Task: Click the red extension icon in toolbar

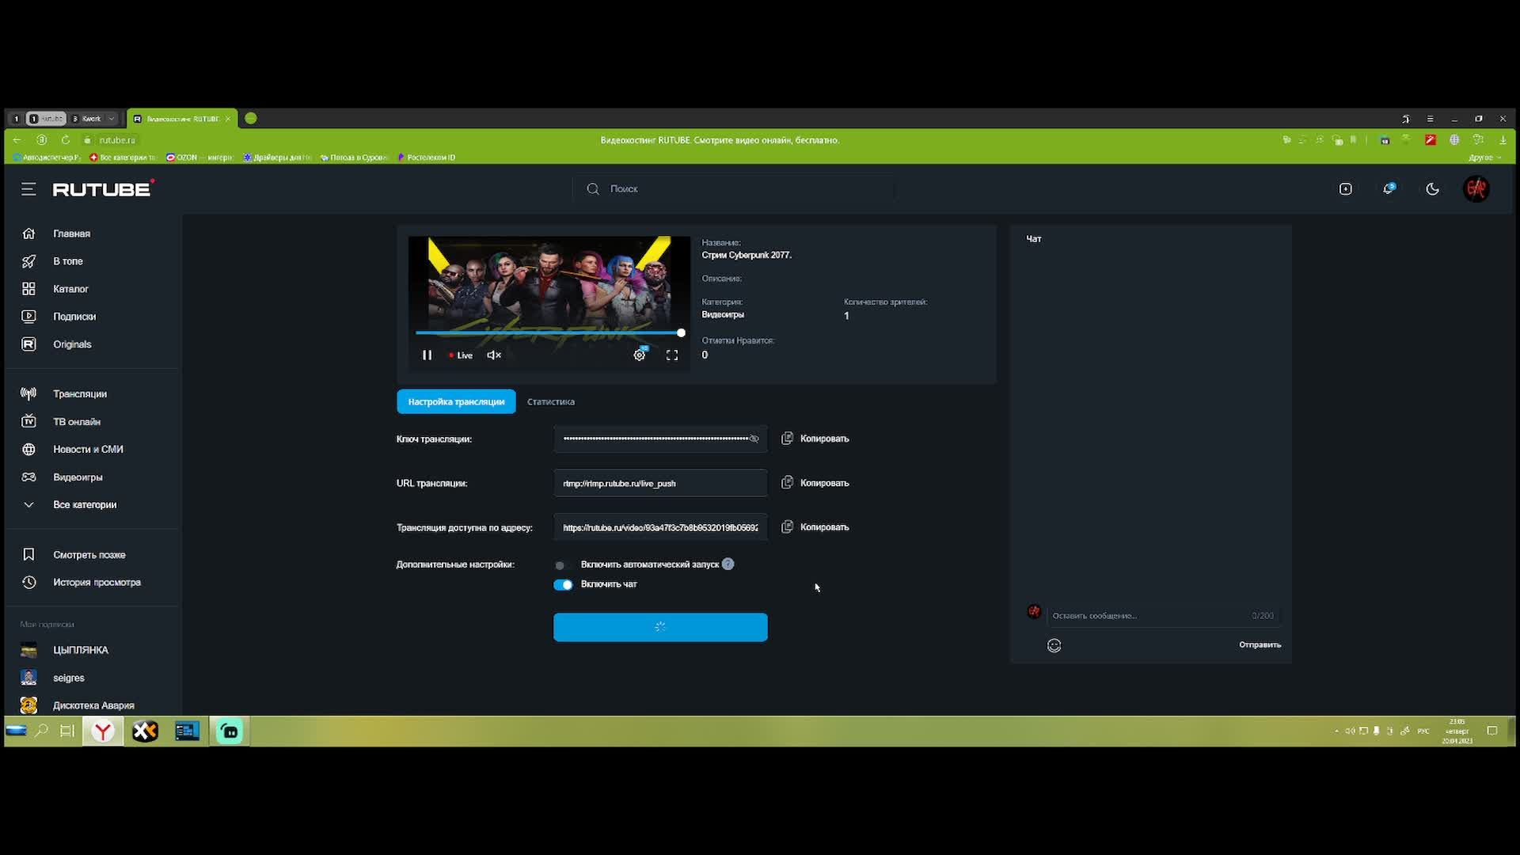Action: click(x=1431, y=140)
